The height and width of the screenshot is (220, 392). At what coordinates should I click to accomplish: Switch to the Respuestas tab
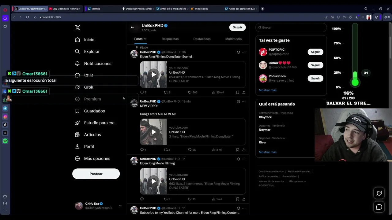(170, 39)
